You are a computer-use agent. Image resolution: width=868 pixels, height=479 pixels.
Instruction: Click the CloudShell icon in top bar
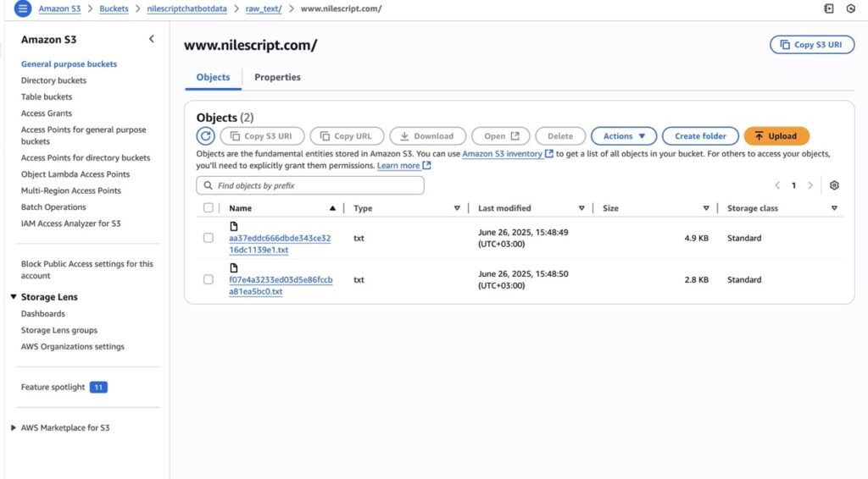coord(828,8)
